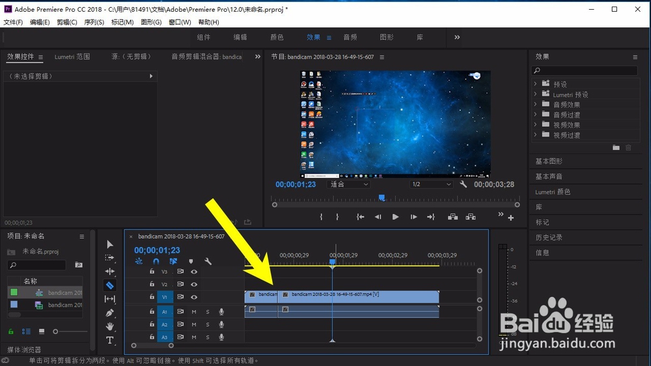The height and width of the screenshot is (366, 651).
Task: Click the timeline playhead at 00;00;01;23
Action: click(x=332, y=262)
